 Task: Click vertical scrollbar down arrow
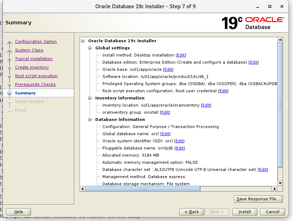tap(280, 183)
